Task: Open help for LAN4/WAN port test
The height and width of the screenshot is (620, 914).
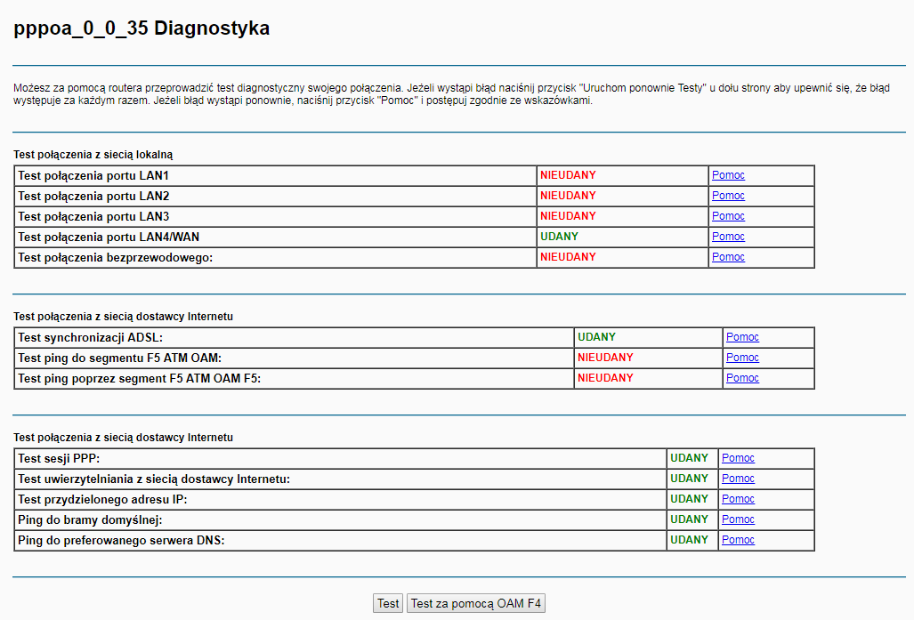Action: pos(728,237)
